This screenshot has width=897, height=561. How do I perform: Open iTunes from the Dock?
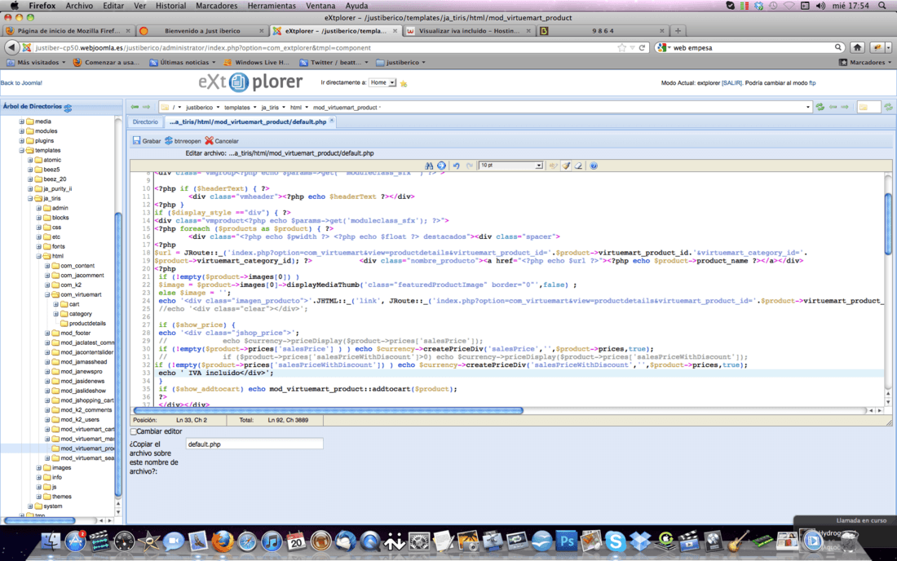click(x=272, y=541)
